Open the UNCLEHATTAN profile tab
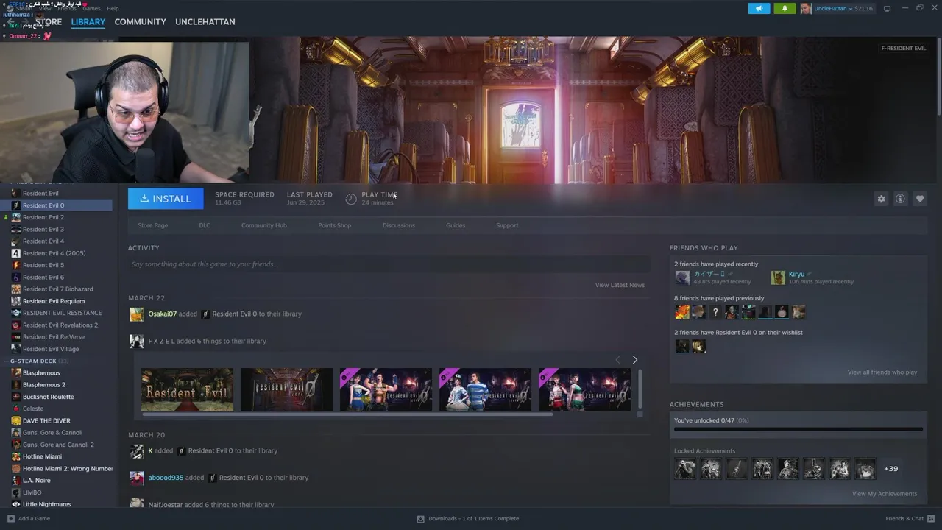The image size is (942, 530). 205,22
